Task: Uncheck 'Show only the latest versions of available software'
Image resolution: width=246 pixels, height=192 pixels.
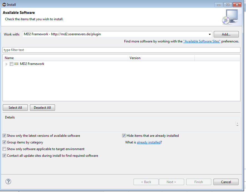Action: (x=4, y=135)
